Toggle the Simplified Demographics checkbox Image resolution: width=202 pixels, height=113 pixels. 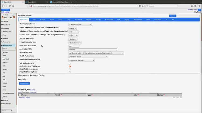click(x=70, y=69)
